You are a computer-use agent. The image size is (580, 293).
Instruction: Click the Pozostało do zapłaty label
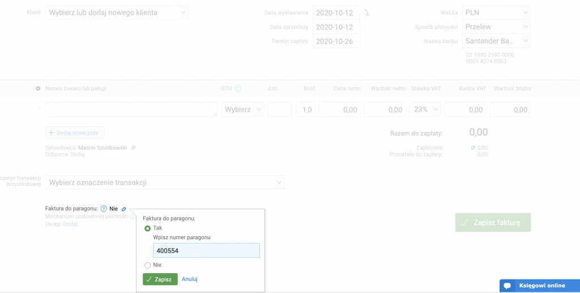click(x=416, y=154)
